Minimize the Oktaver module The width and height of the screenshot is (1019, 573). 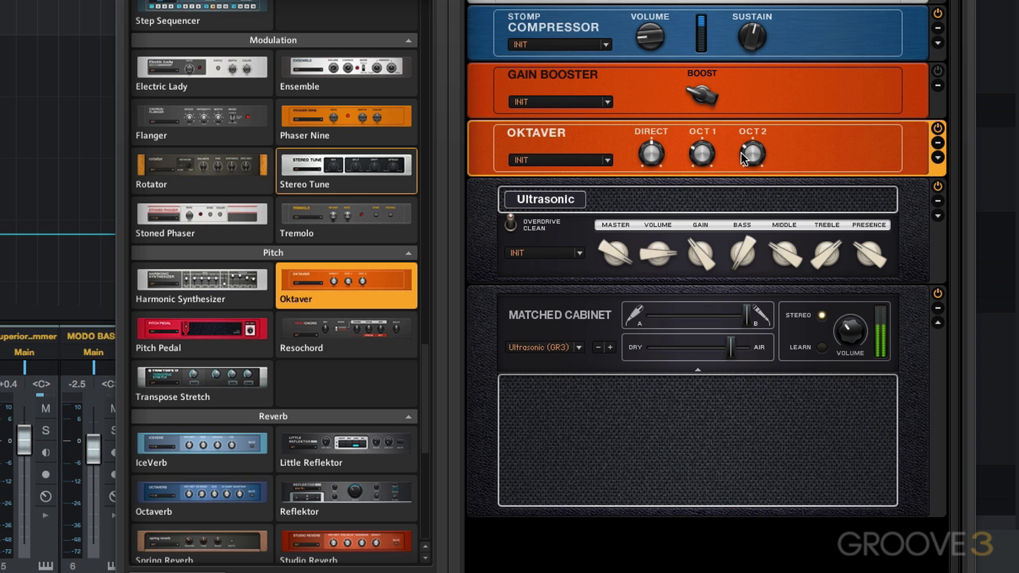937,143
